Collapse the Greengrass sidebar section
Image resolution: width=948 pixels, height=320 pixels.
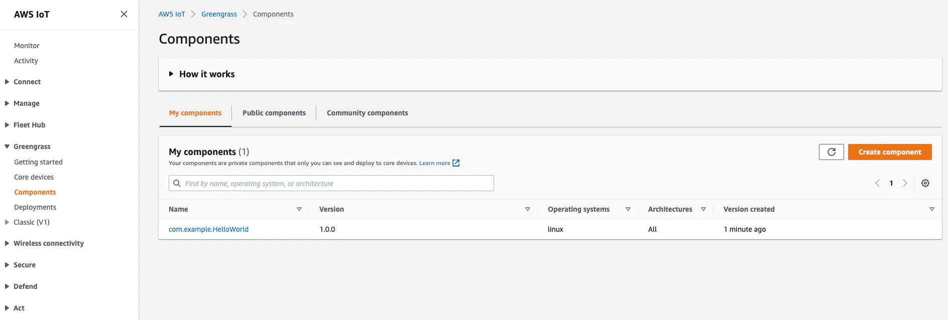pyautogui.click(x=7, y=146)
